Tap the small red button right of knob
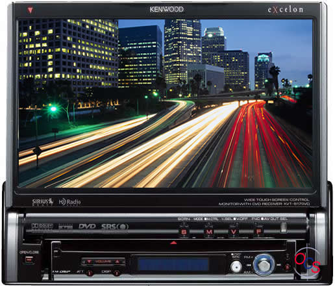Screen dimensions: 335x287 click(x=287, y=267)
